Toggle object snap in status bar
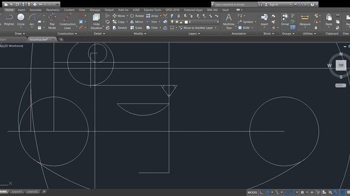This screenshot has height=196, width=350. click(x=292, y=192)
